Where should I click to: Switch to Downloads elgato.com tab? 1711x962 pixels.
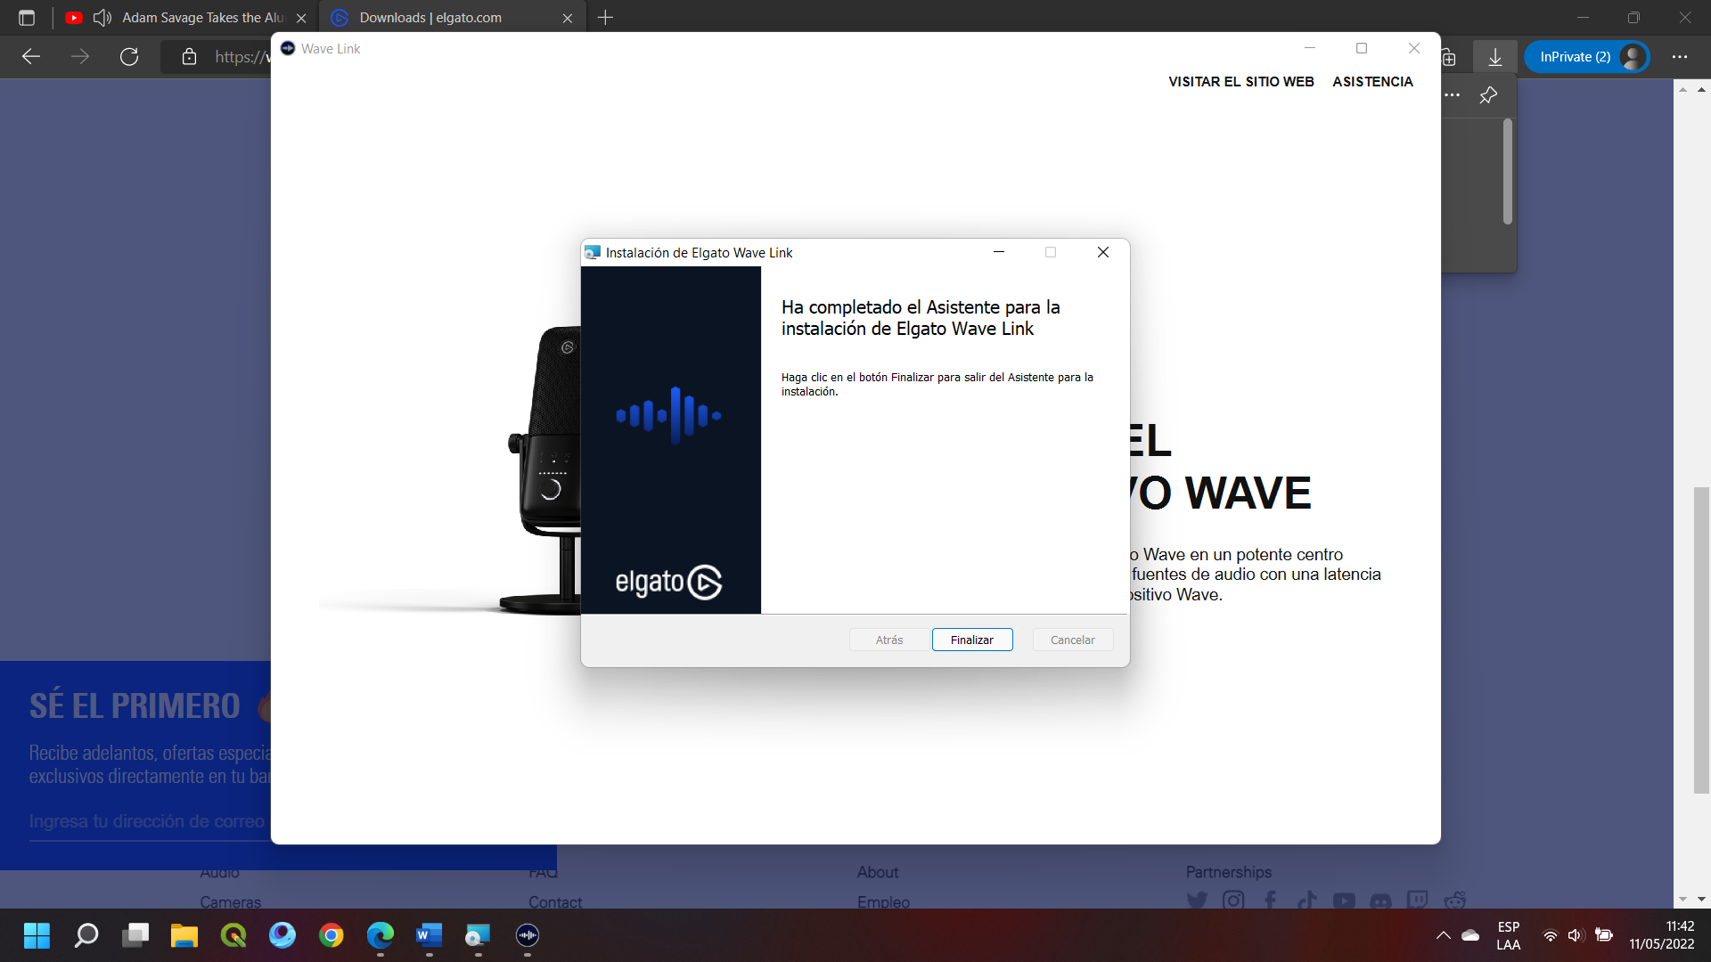pos(430,18)
